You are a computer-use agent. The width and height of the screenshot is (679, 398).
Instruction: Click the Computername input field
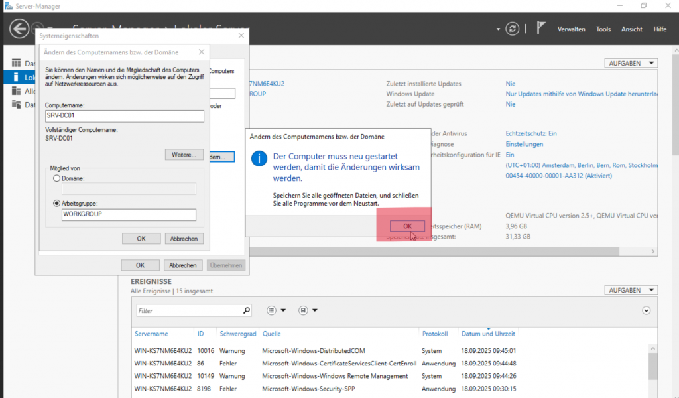tap(124, 116)
